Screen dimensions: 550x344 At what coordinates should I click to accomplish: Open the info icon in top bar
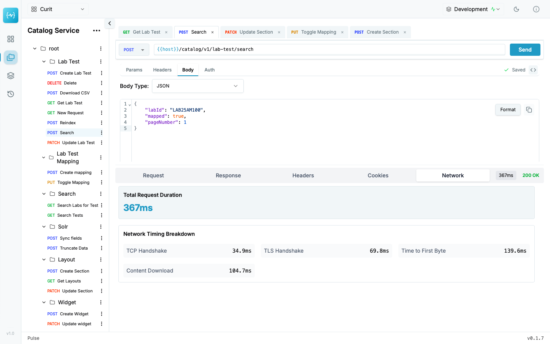[536, 9]
